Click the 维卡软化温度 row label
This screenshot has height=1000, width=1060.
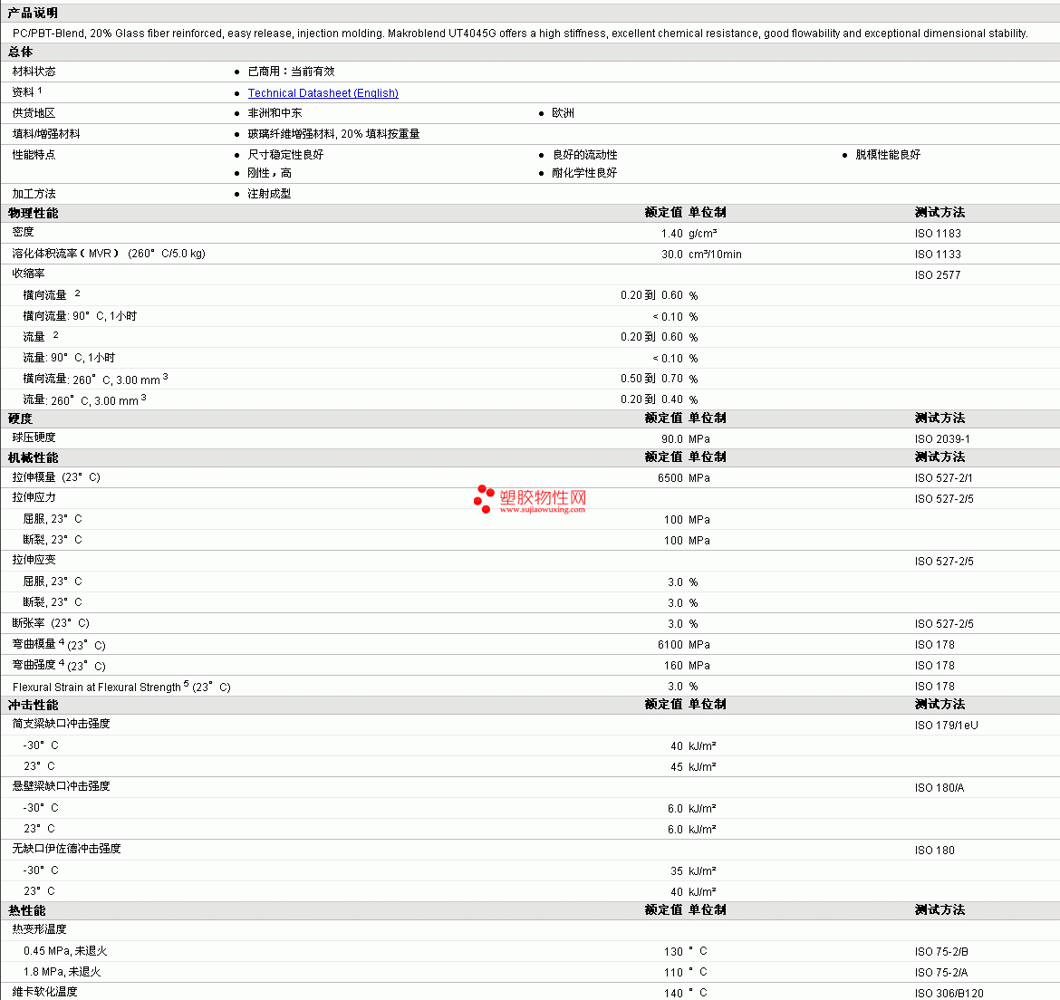point(44,992)
